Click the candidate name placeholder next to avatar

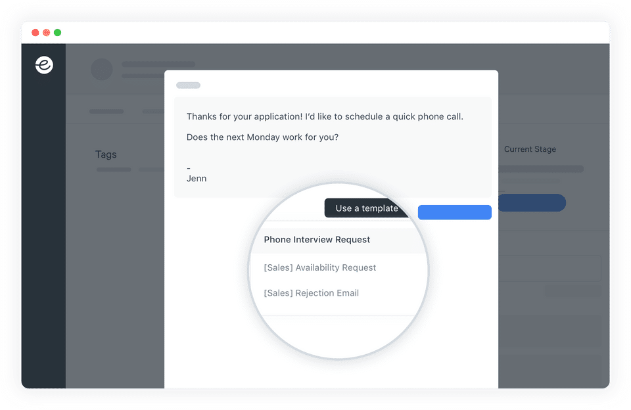158,64
